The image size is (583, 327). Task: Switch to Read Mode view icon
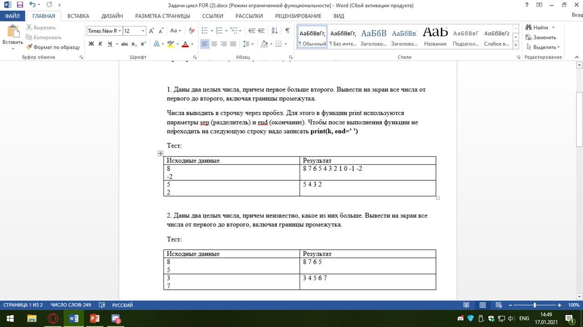click(466, 305)
